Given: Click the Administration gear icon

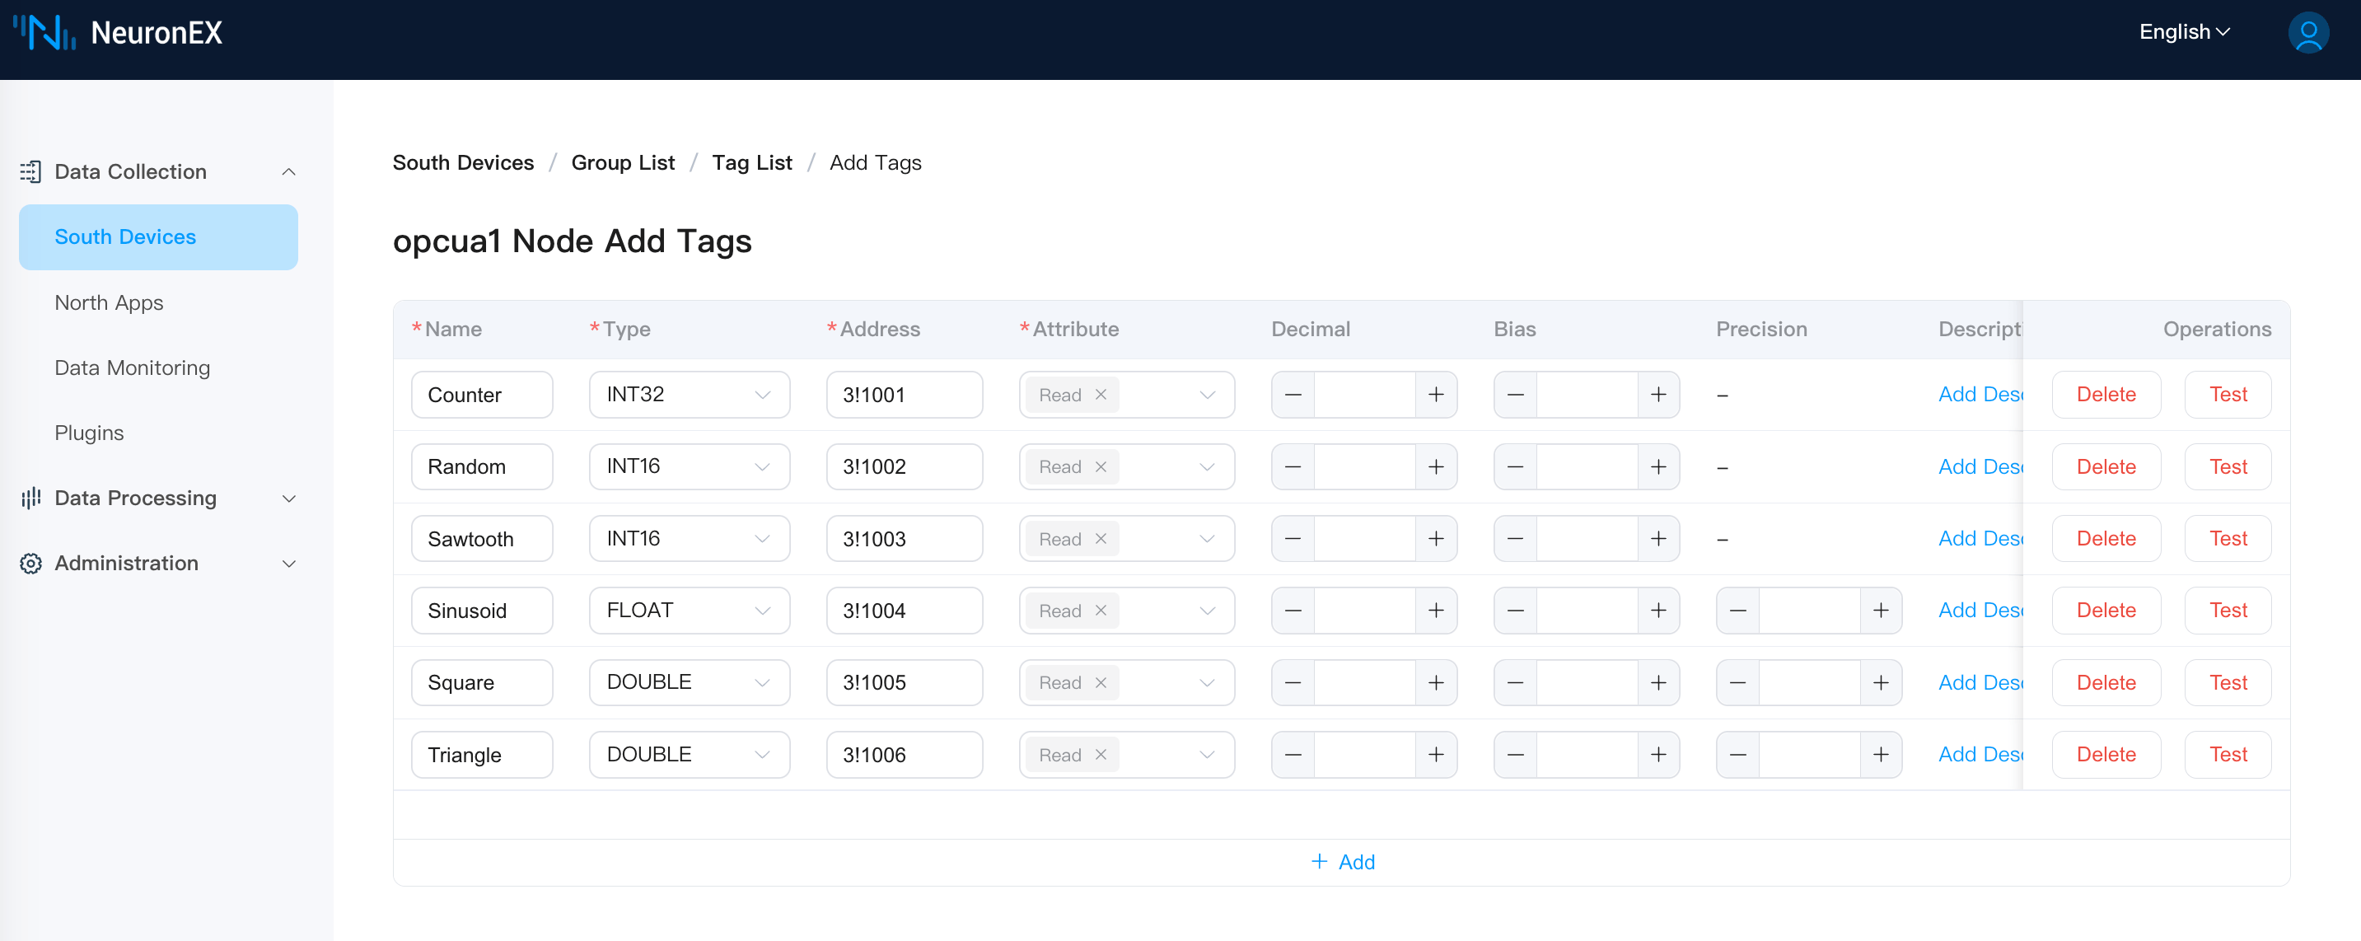Looking at the screenshot, I should point(30,563).
